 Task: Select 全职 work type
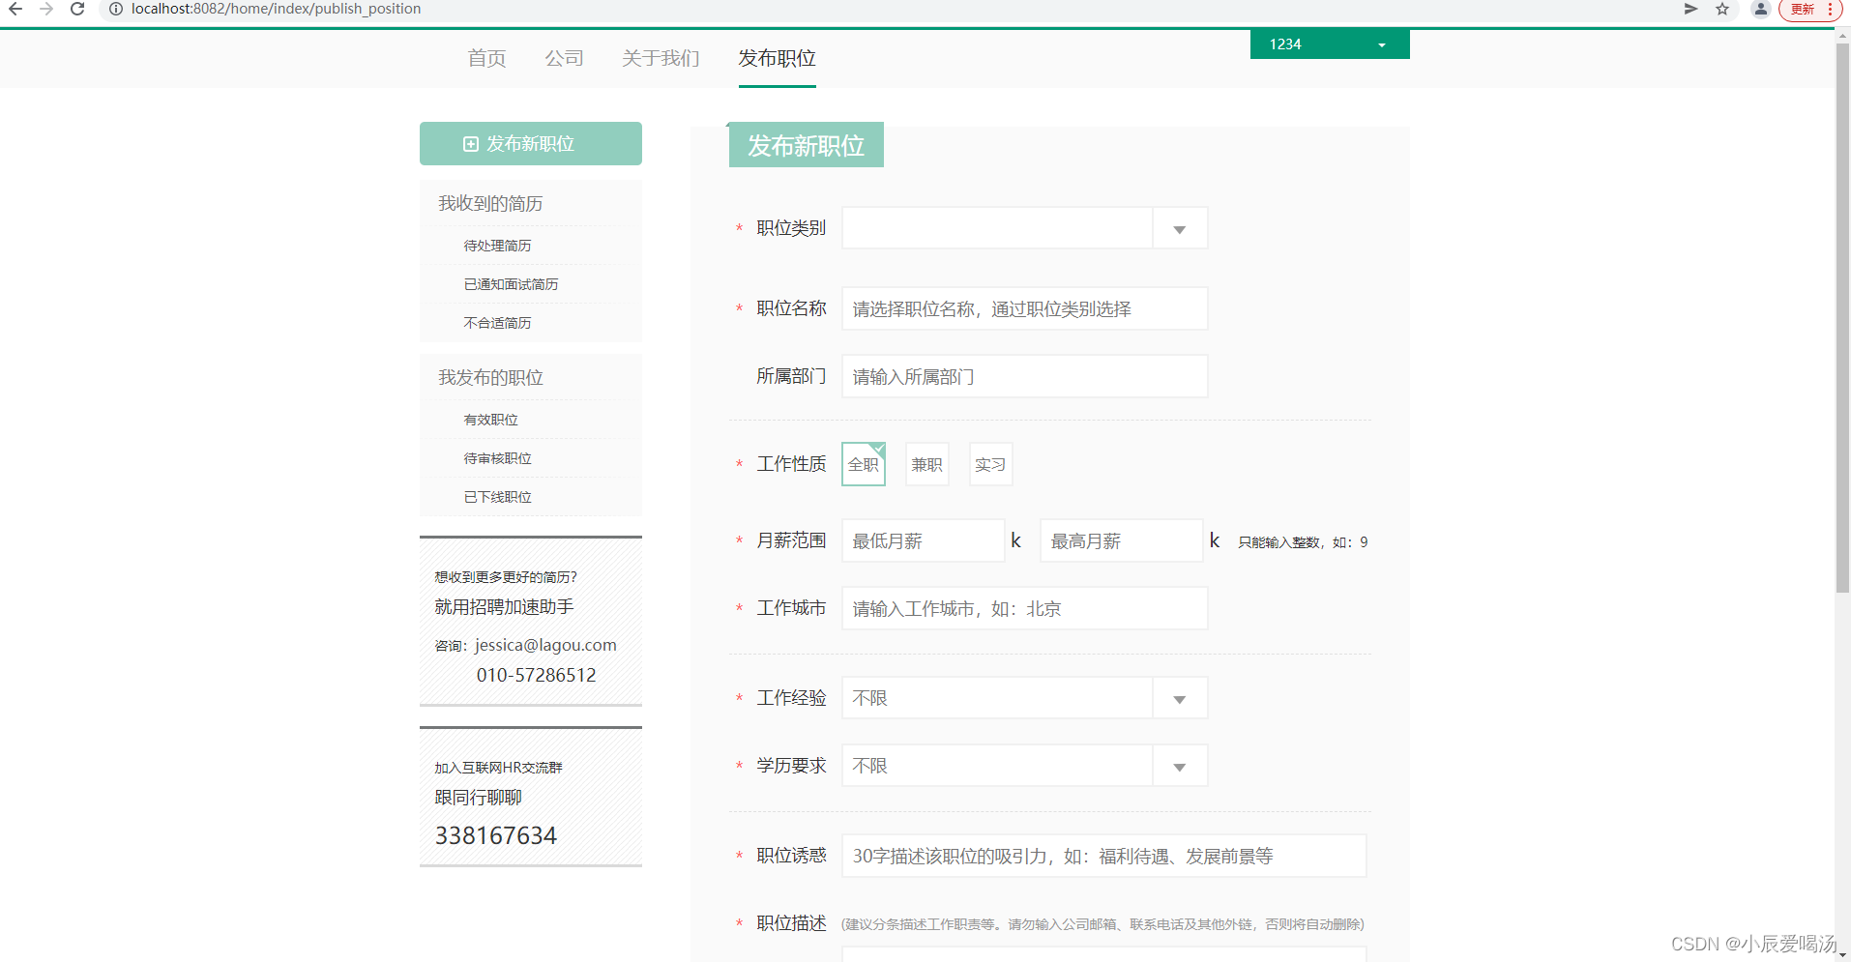click(864, 464)
